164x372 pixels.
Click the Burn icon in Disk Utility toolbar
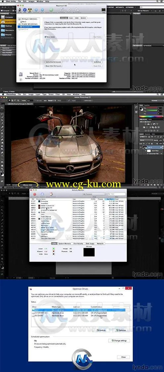30,10
